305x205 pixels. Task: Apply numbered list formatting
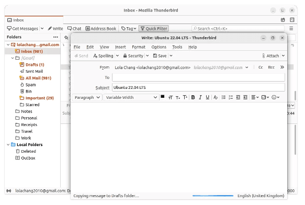pyautogui.click(x=231, y=97)
